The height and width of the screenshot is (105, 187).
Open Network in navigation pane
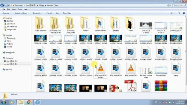click(8, 70)
